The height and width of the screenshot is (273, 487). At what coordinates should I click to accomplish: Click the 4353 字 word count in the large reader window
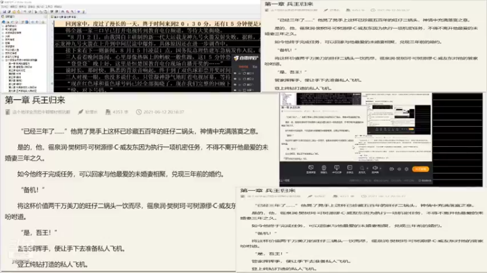click(121, 112)
